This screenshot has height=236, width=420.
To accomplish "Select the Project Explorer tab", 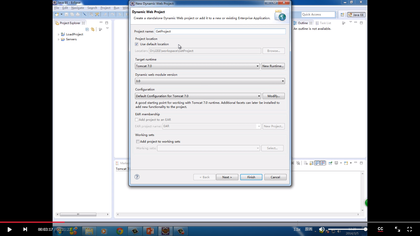I will pos(70,23).
